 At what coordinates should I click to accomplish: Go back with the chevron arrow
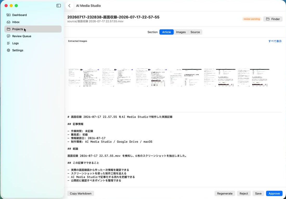(69, 6)
